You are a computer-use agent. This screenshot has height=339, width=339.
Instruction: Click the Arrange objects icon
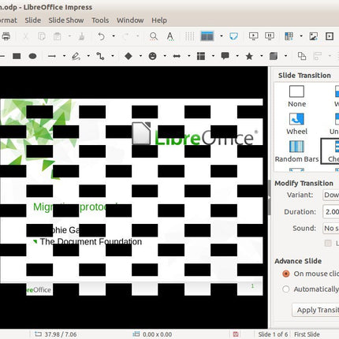click(302, 56)
